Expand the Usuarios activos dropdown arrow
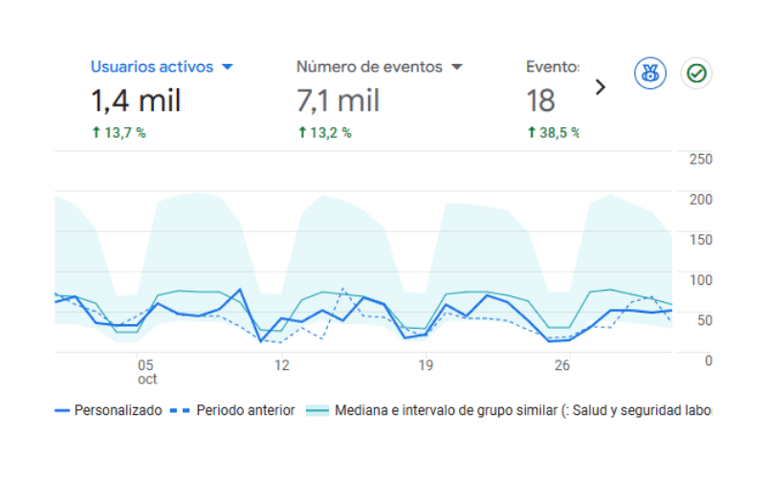The height and width of the screenshot is (478, 765). (x=227, y=68)
